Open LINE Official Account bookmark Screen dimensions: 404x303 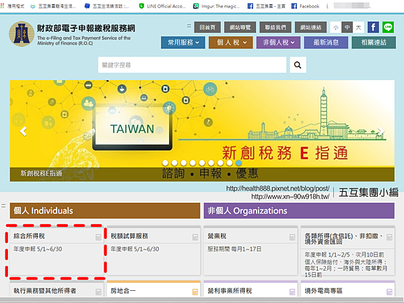162,6
